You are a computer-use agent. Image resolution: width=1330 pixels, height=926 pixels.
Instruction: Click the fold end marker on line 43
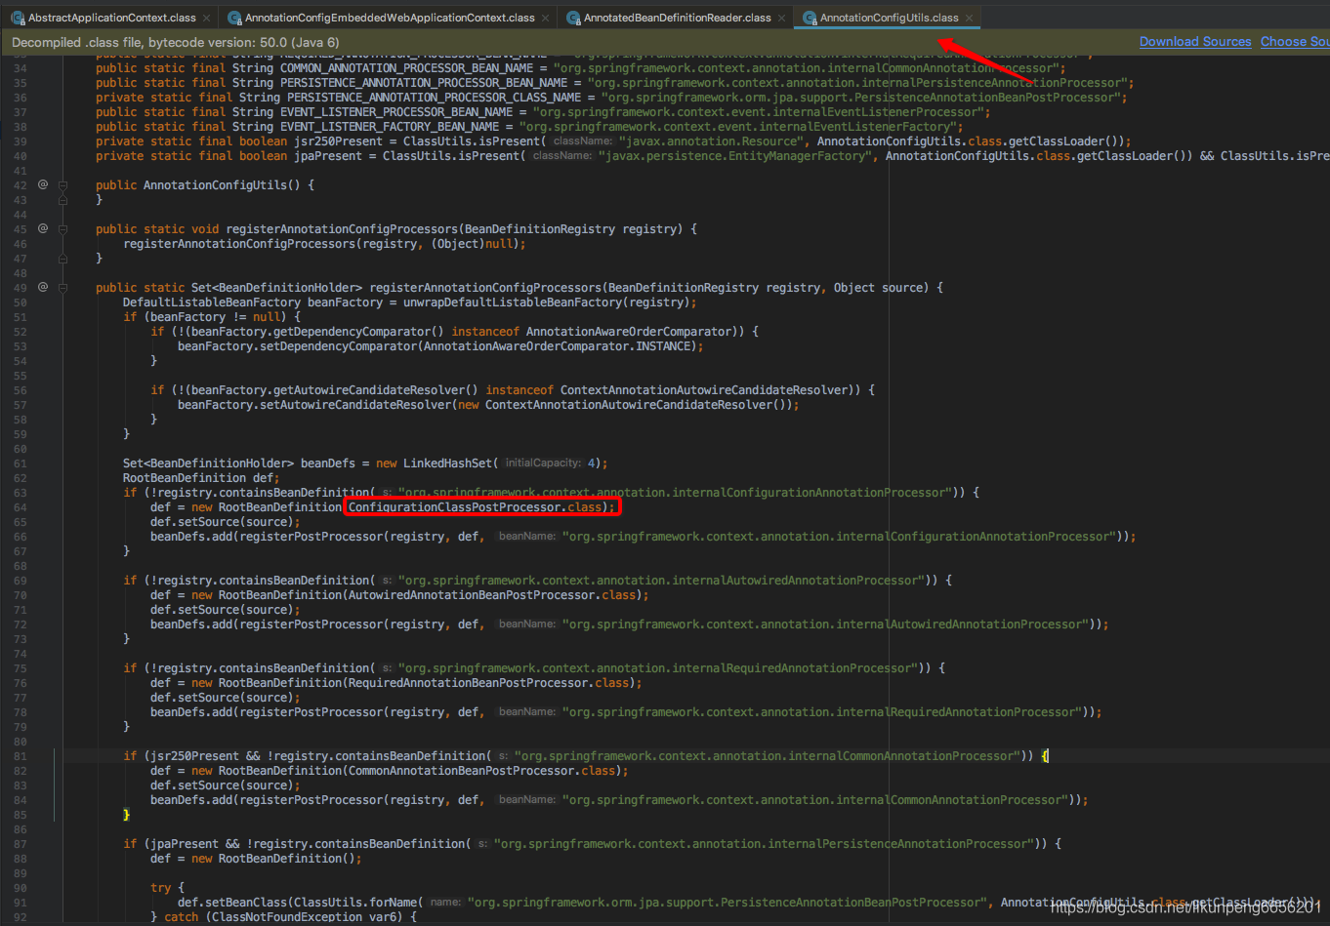(x=62, y=199)
